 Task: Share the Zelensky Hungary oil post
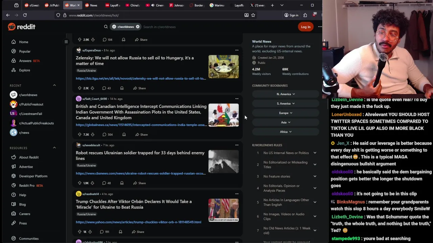tap(139, 88)
